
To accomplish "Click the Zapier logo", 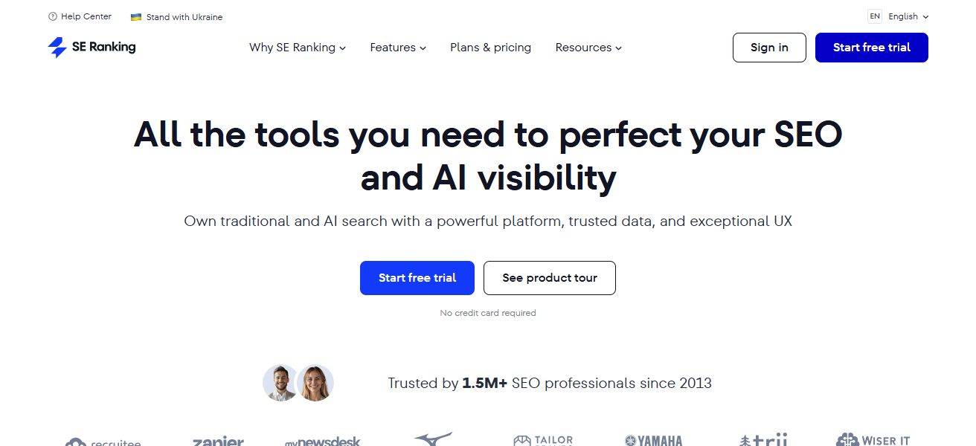I will pos(218,442).
